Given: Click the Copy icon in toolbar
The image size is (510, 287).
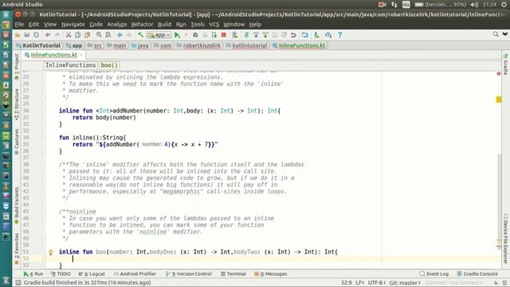Looking at the screenshot, I should pos(78,35).
